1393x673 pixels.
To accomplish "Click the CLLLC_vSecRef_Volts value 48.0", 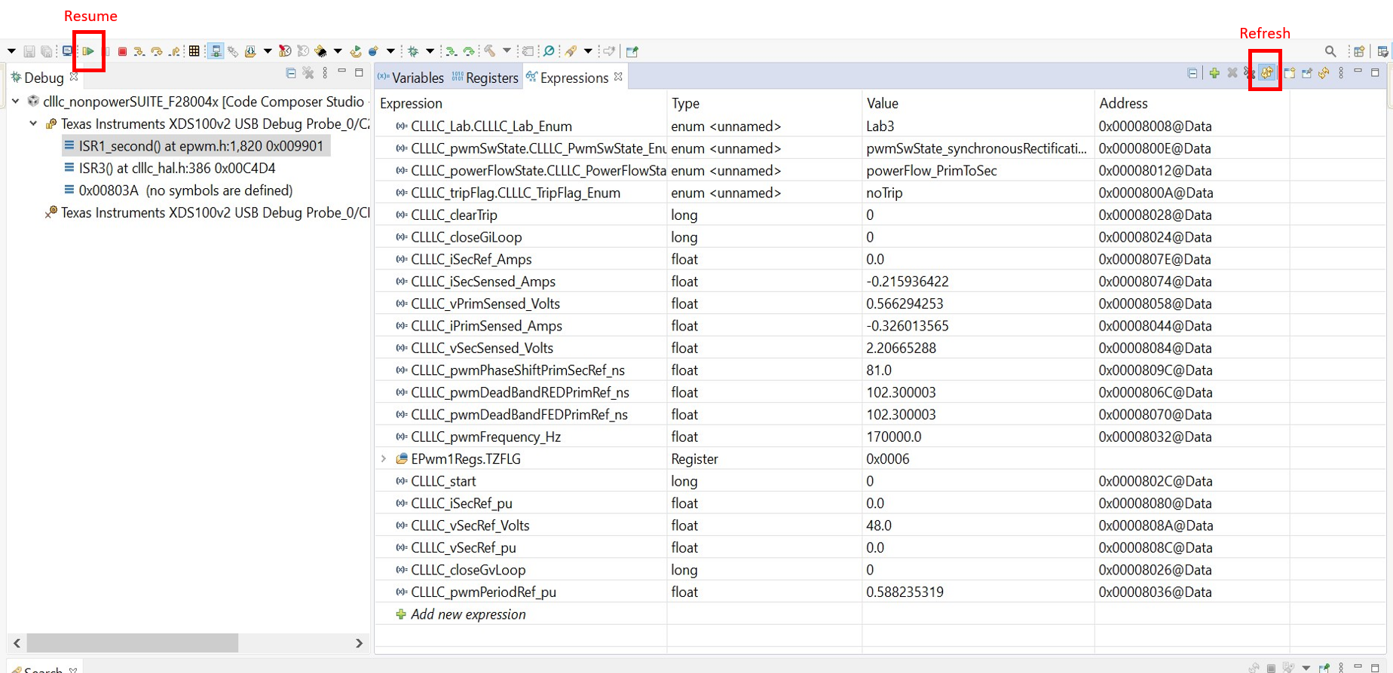I will coord(879,525).
